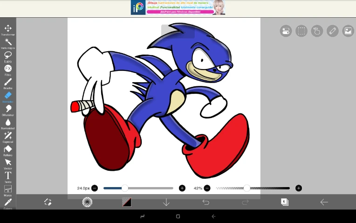The image size is (356, 223).
Task: Tap the back arrow in toolbar
Action: click(324, 202)
